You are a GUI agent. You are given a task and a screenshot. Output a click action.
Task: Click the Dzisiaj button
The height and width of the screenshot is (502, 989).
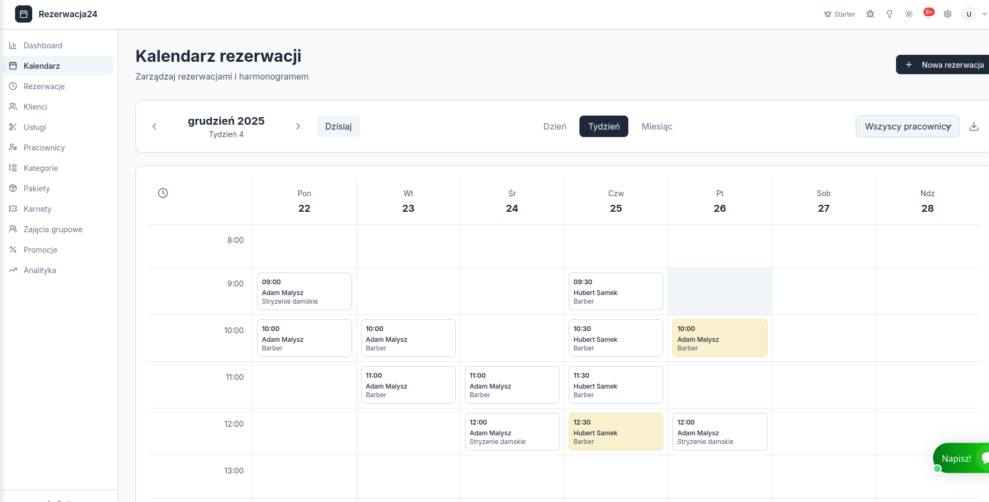pyautogui.click(x=338, y=126)
